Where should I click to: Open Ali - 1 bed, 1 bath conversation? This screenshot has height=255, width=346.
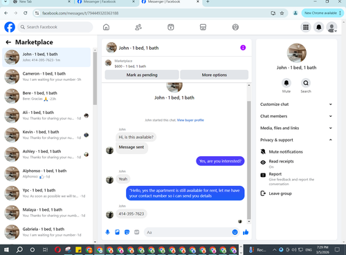[x=46, y=115]
